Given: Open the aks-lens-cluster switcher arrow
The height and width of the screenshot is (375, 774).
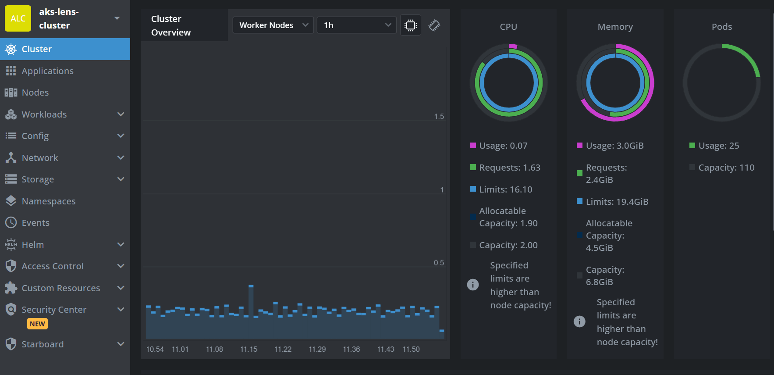Looking at the screenshot, I should coord(117,18).
